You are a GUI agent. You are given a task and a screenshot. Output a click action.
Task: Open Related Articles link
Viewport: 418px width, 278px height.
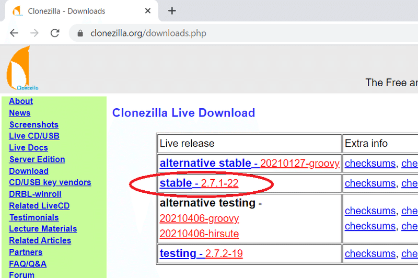tap(40, 240)
